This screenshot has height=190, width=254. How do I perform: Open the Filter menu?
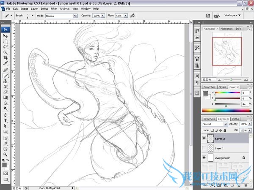point(54,8)
